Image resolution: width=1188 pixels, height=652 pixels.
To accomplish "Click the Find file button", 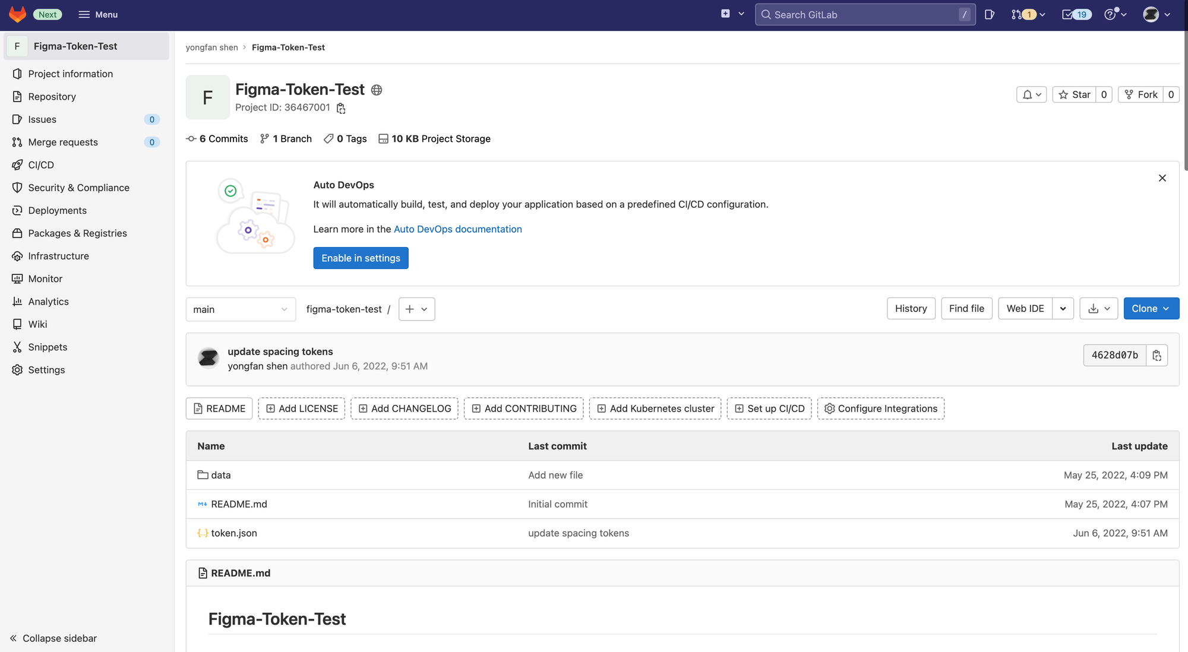I will 966,308.
